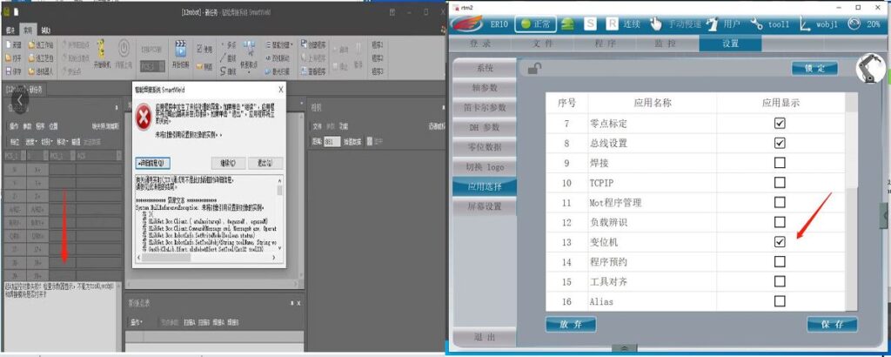This screenshot has width=891, height=357.
Task: Uncheck the 变位机 checkbox
Action: pos(780,241)
